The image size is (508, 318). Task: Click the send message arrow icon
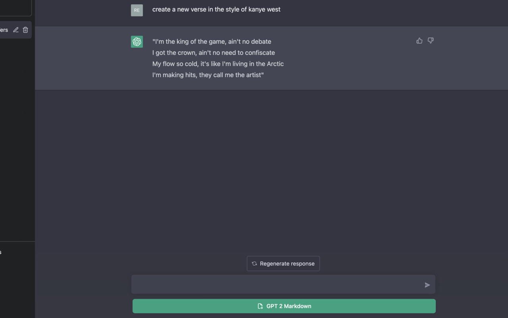(x=427, y=285)
